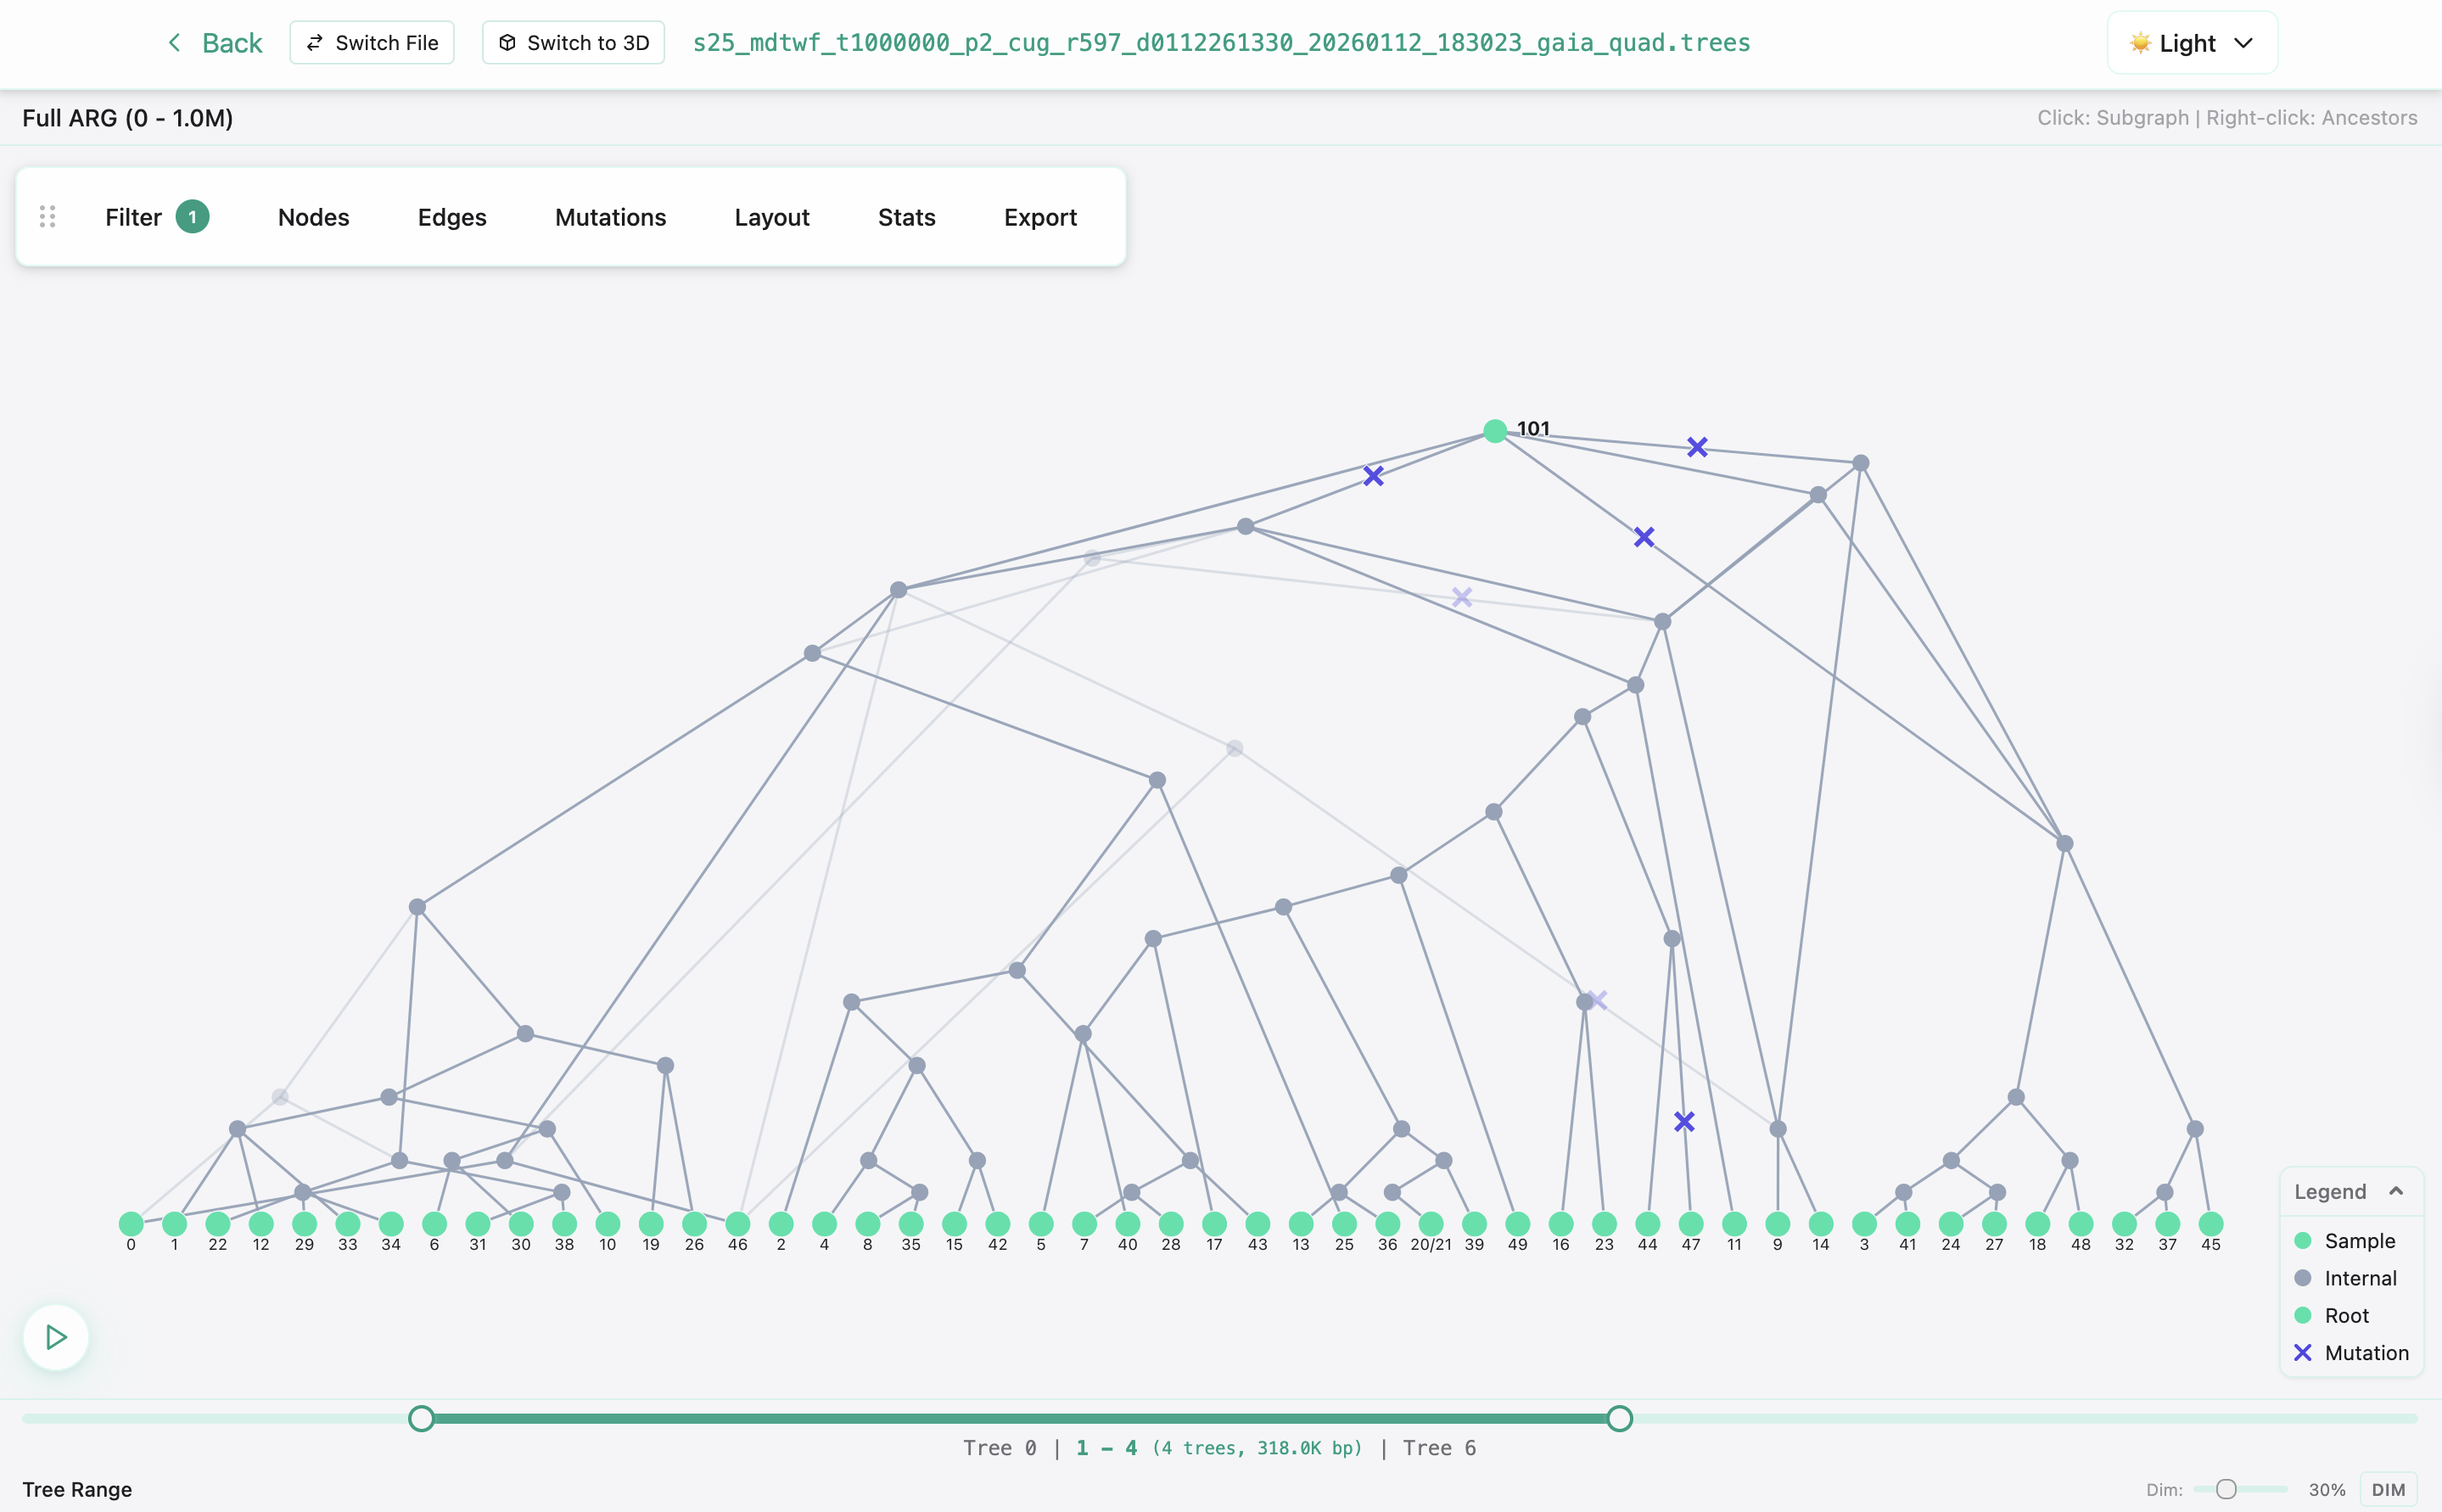Click sample node 0
This screenshot has height=1512, width=2442.
[x=131, y=1224]
